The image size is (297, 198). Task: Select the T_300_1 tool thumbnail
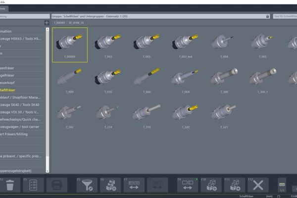click(x=263, y=80)
